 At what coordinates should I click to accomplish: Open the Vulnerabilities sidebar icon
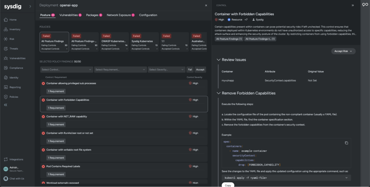6,58
